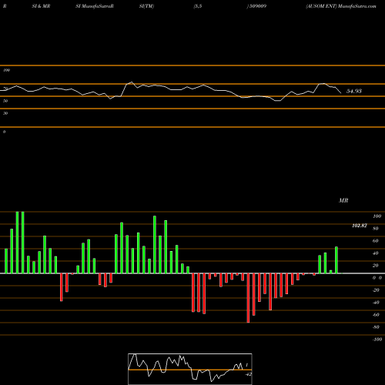The width and height of the screenshot is (385, 385).
Task: Click the RSI axis label 50
Action: point(5,101)
